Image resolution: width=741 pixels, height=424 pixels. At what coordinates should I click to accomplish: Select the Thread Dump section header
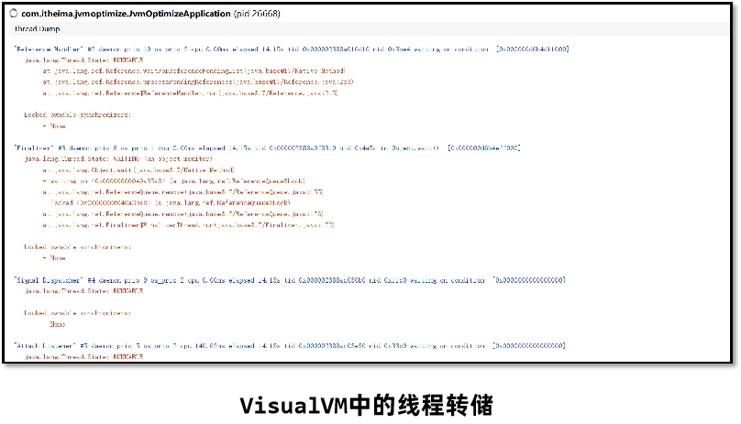(37, 28)
